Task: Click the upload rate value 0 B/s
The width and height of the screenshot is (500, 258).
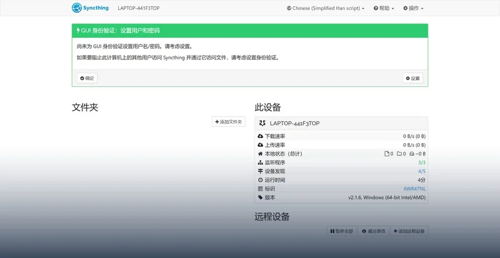Action: coord(414,145)
